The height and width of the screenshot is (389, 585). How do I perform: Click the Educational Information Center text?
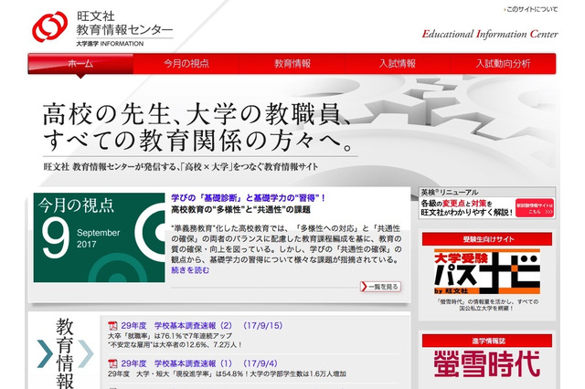490,35
